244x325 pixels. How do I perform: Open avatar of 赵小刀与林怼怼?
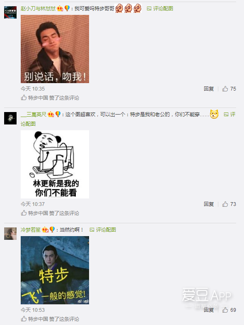coord(10,12)
